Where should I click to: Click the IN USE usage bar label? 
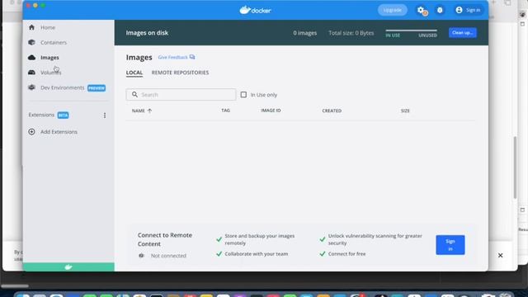click(393, 35)
